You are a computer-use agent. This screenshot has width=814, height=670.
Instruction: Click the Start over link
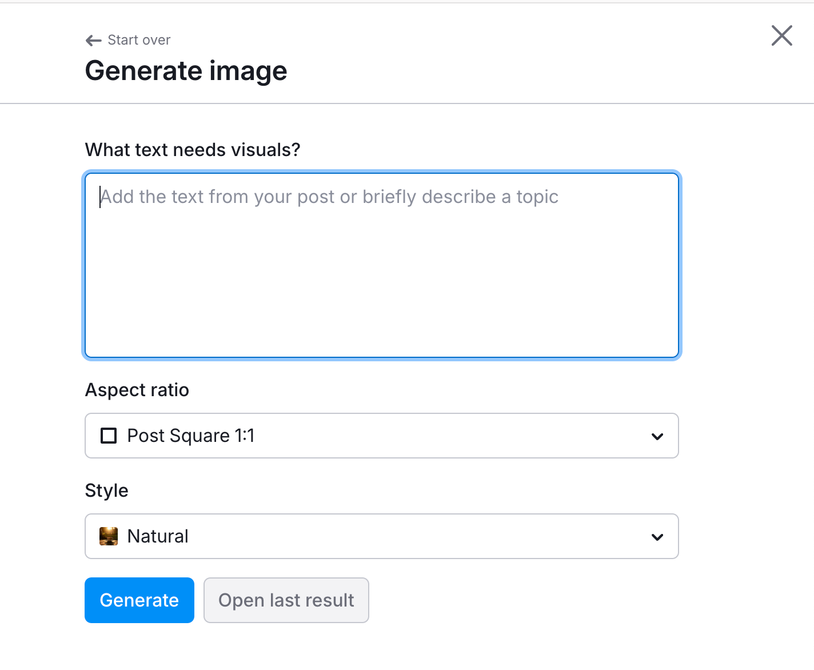point(139,40)
